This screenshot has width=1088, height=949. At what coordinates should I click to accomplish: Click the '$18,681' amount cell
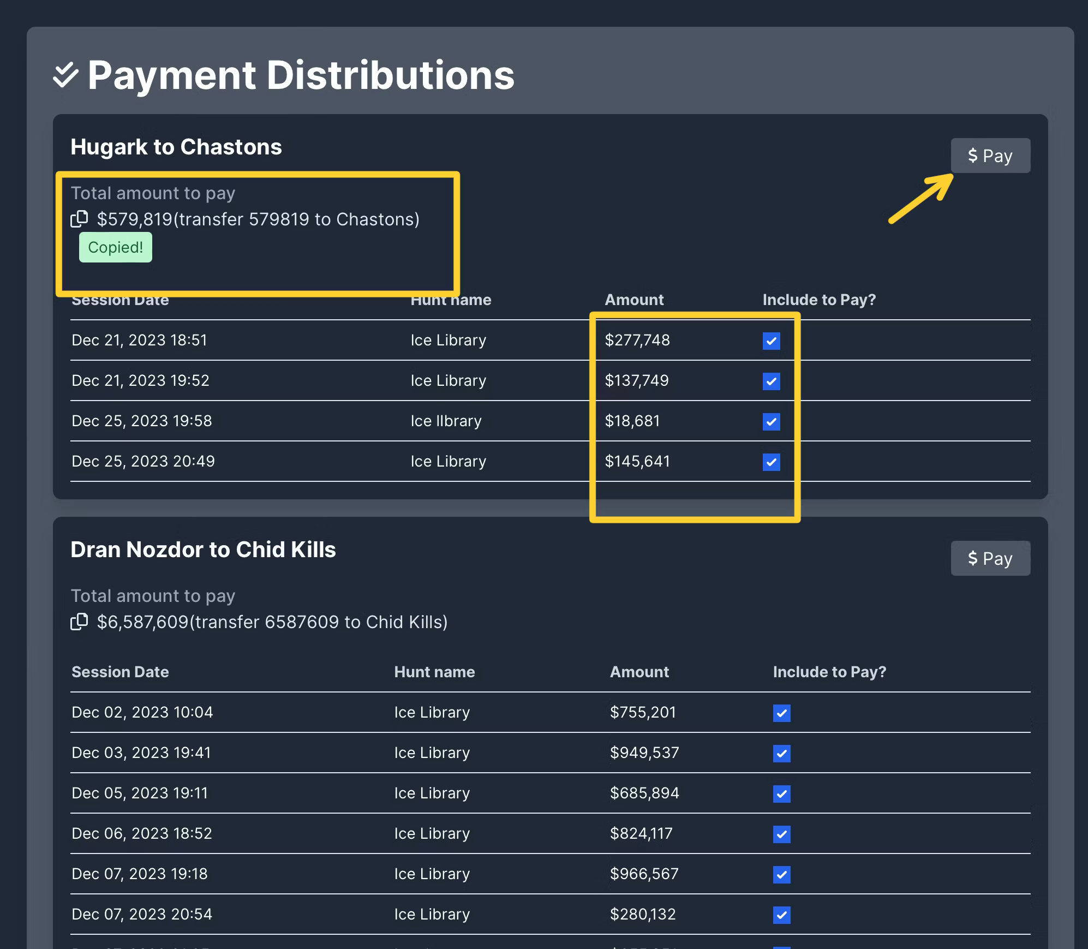632,421
